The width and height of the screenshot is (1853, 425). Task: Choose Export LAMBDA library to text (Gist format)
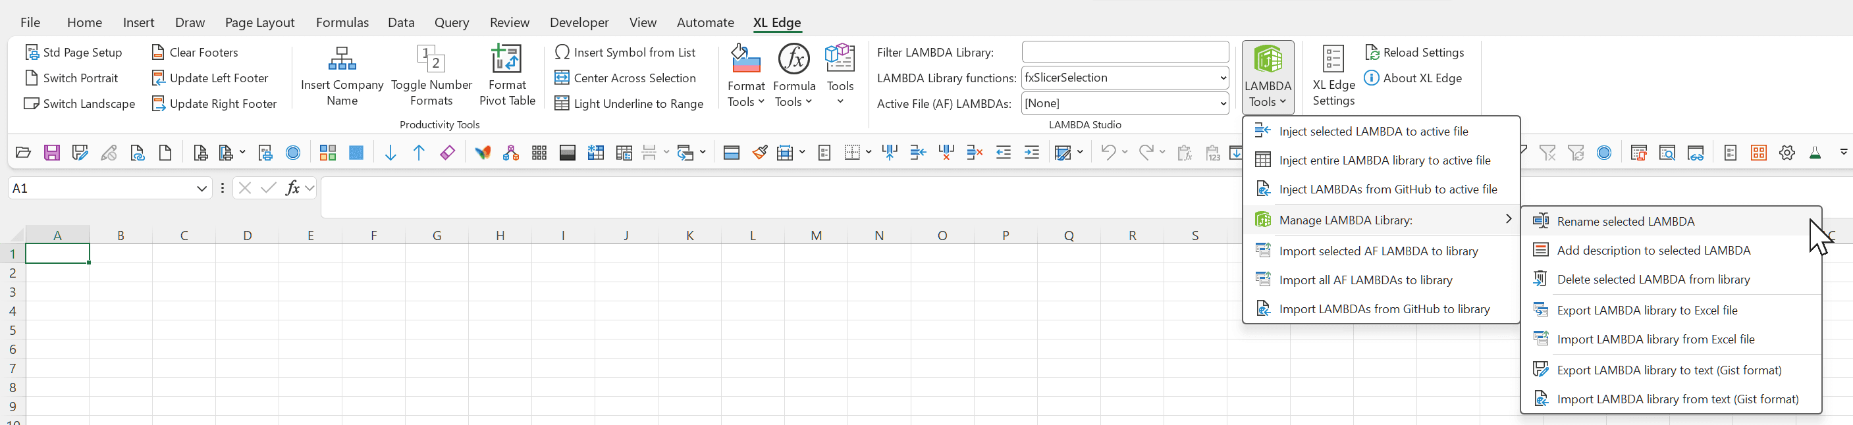(x=1671, y=370)
